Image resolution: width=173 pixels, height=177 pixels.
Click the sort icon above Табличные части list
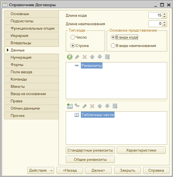115,106
